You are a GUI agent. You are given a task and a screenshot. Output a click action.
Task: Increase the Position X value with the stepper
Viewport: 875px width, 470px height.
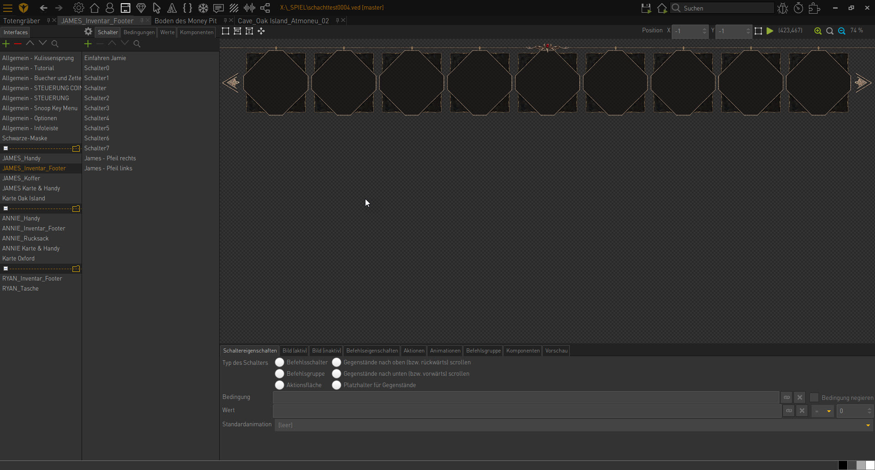pyautogui.click(x=703, y=29)
